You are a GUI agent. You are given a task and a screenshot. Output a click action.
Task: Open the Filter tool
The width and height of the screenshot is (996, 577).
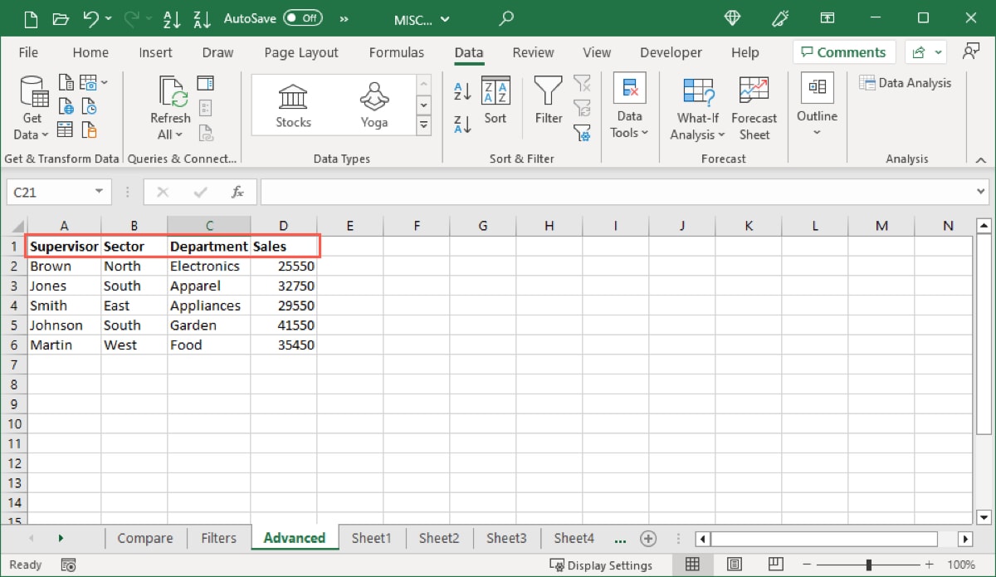pyautogui.click(x=548, y=100)
